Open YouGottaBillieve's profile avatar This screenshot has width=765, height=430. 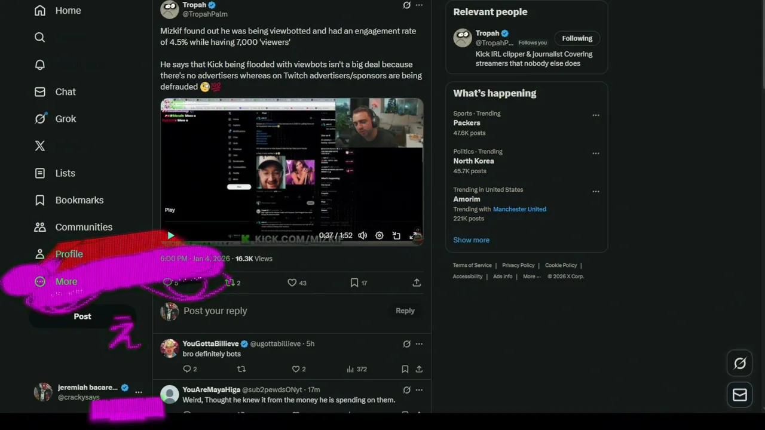click(170, 349)
